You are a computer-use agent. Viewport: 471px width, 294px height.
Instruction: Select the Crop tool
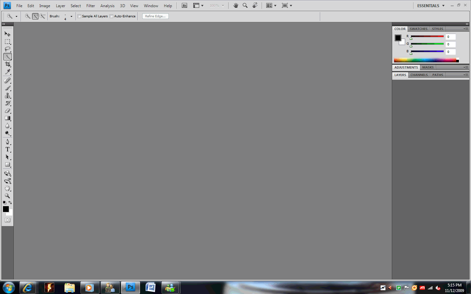(7, 64)
